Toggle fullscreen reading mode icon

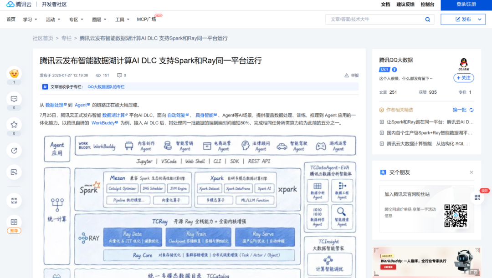[x=14, y=201]
